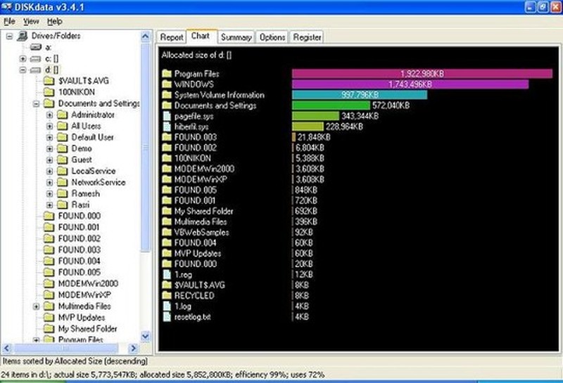The image size is (563, 383).
Task: Click the MODEMWinXP folder icon in tree
Action: point(49,294)
